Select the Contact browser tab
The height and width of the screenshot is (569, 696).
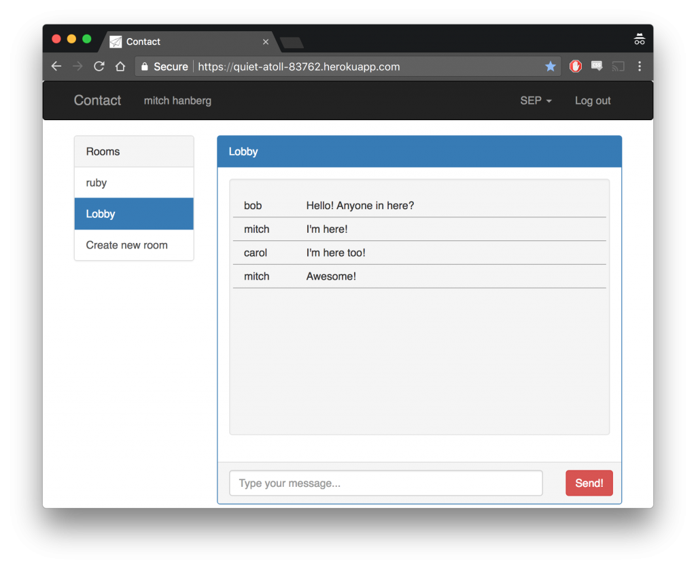pyautogui.click(x=184, y=41)
